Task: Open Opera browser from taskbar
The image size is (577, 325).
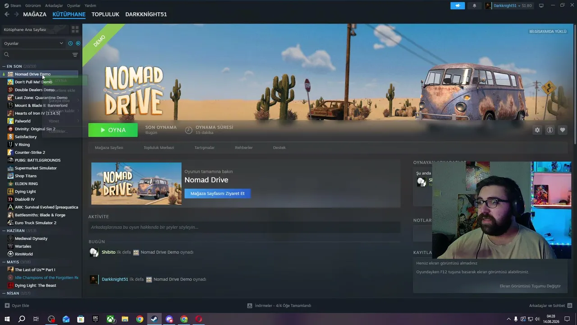Action: tap(199, 319)
